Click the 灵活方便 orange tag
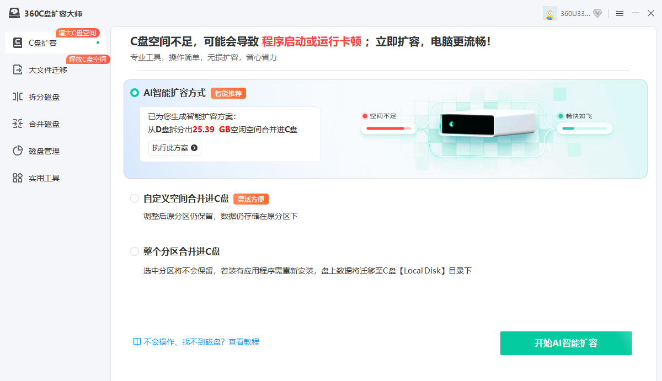 click(251, 199)
